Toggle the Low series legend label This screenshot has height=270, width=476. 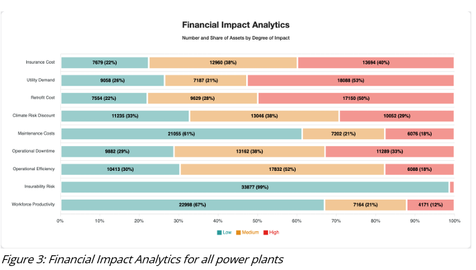click(227, 232)
